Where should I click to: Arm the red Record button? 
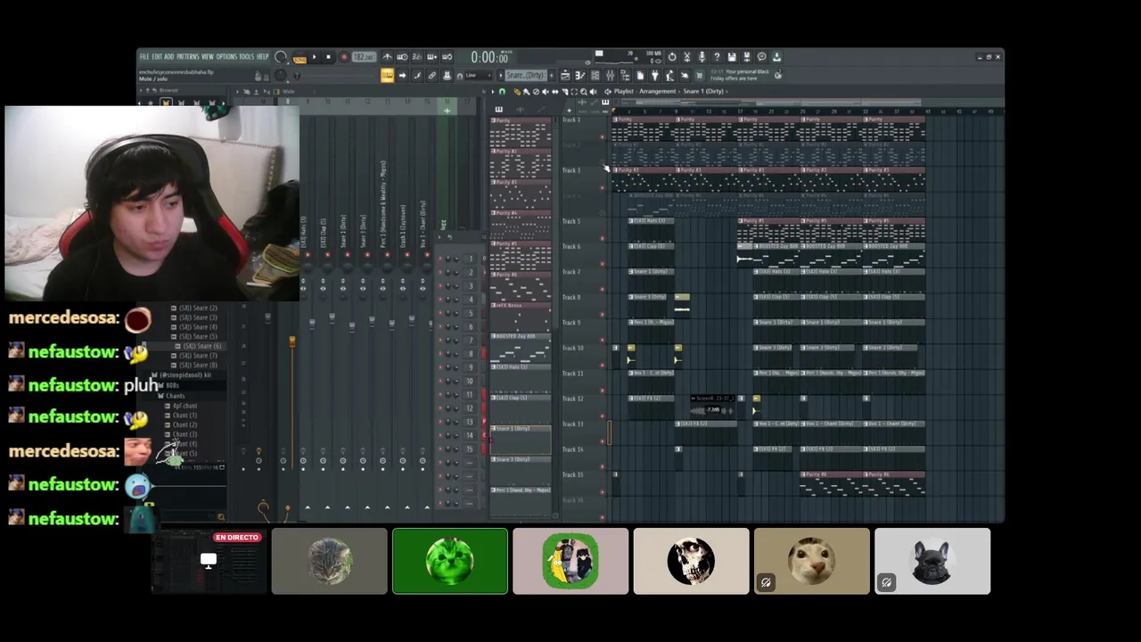(x=344, y=57)
